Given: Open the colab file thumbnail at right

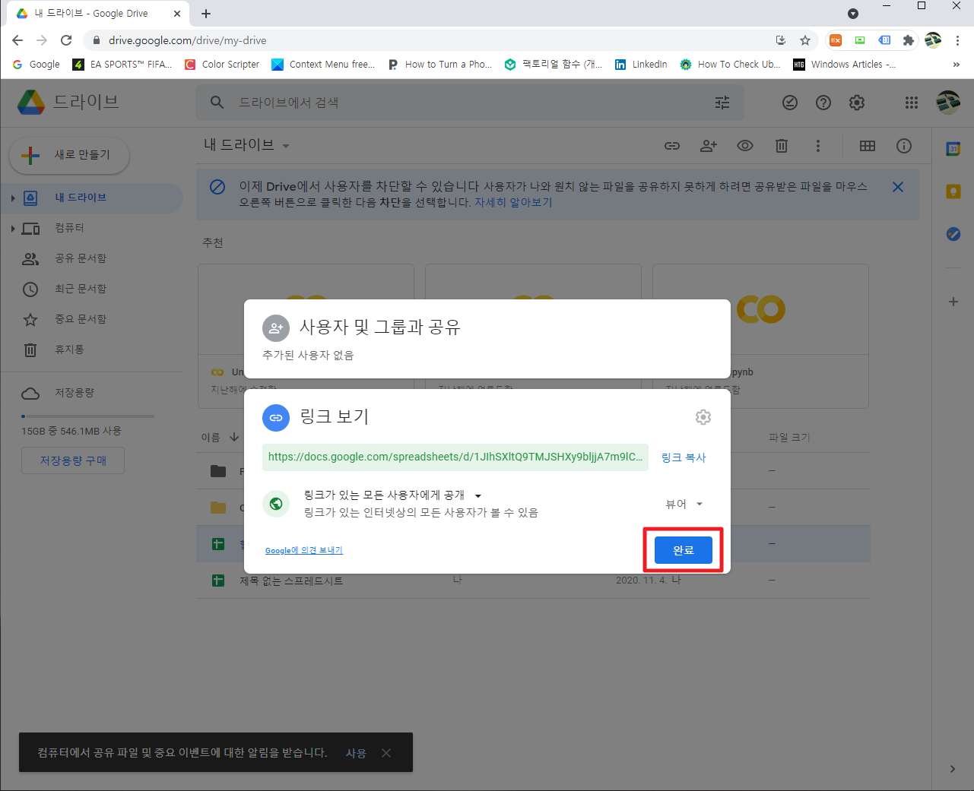Looking at the screenshot, I should click(x=760, y=309).
